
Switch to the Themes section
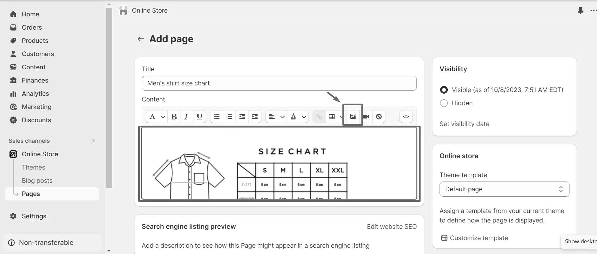tap(34, 167)
